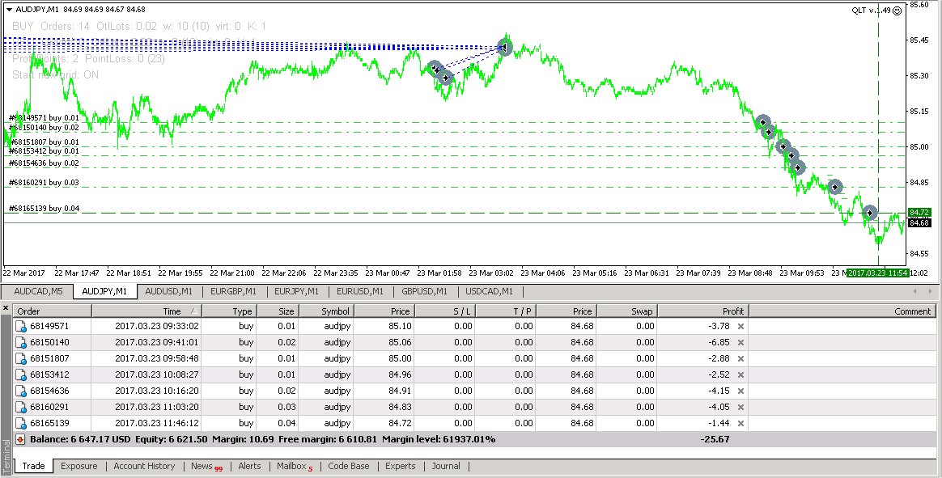
Task: Click the QLT expert advisor smiley icon
Action: (897, 11)
